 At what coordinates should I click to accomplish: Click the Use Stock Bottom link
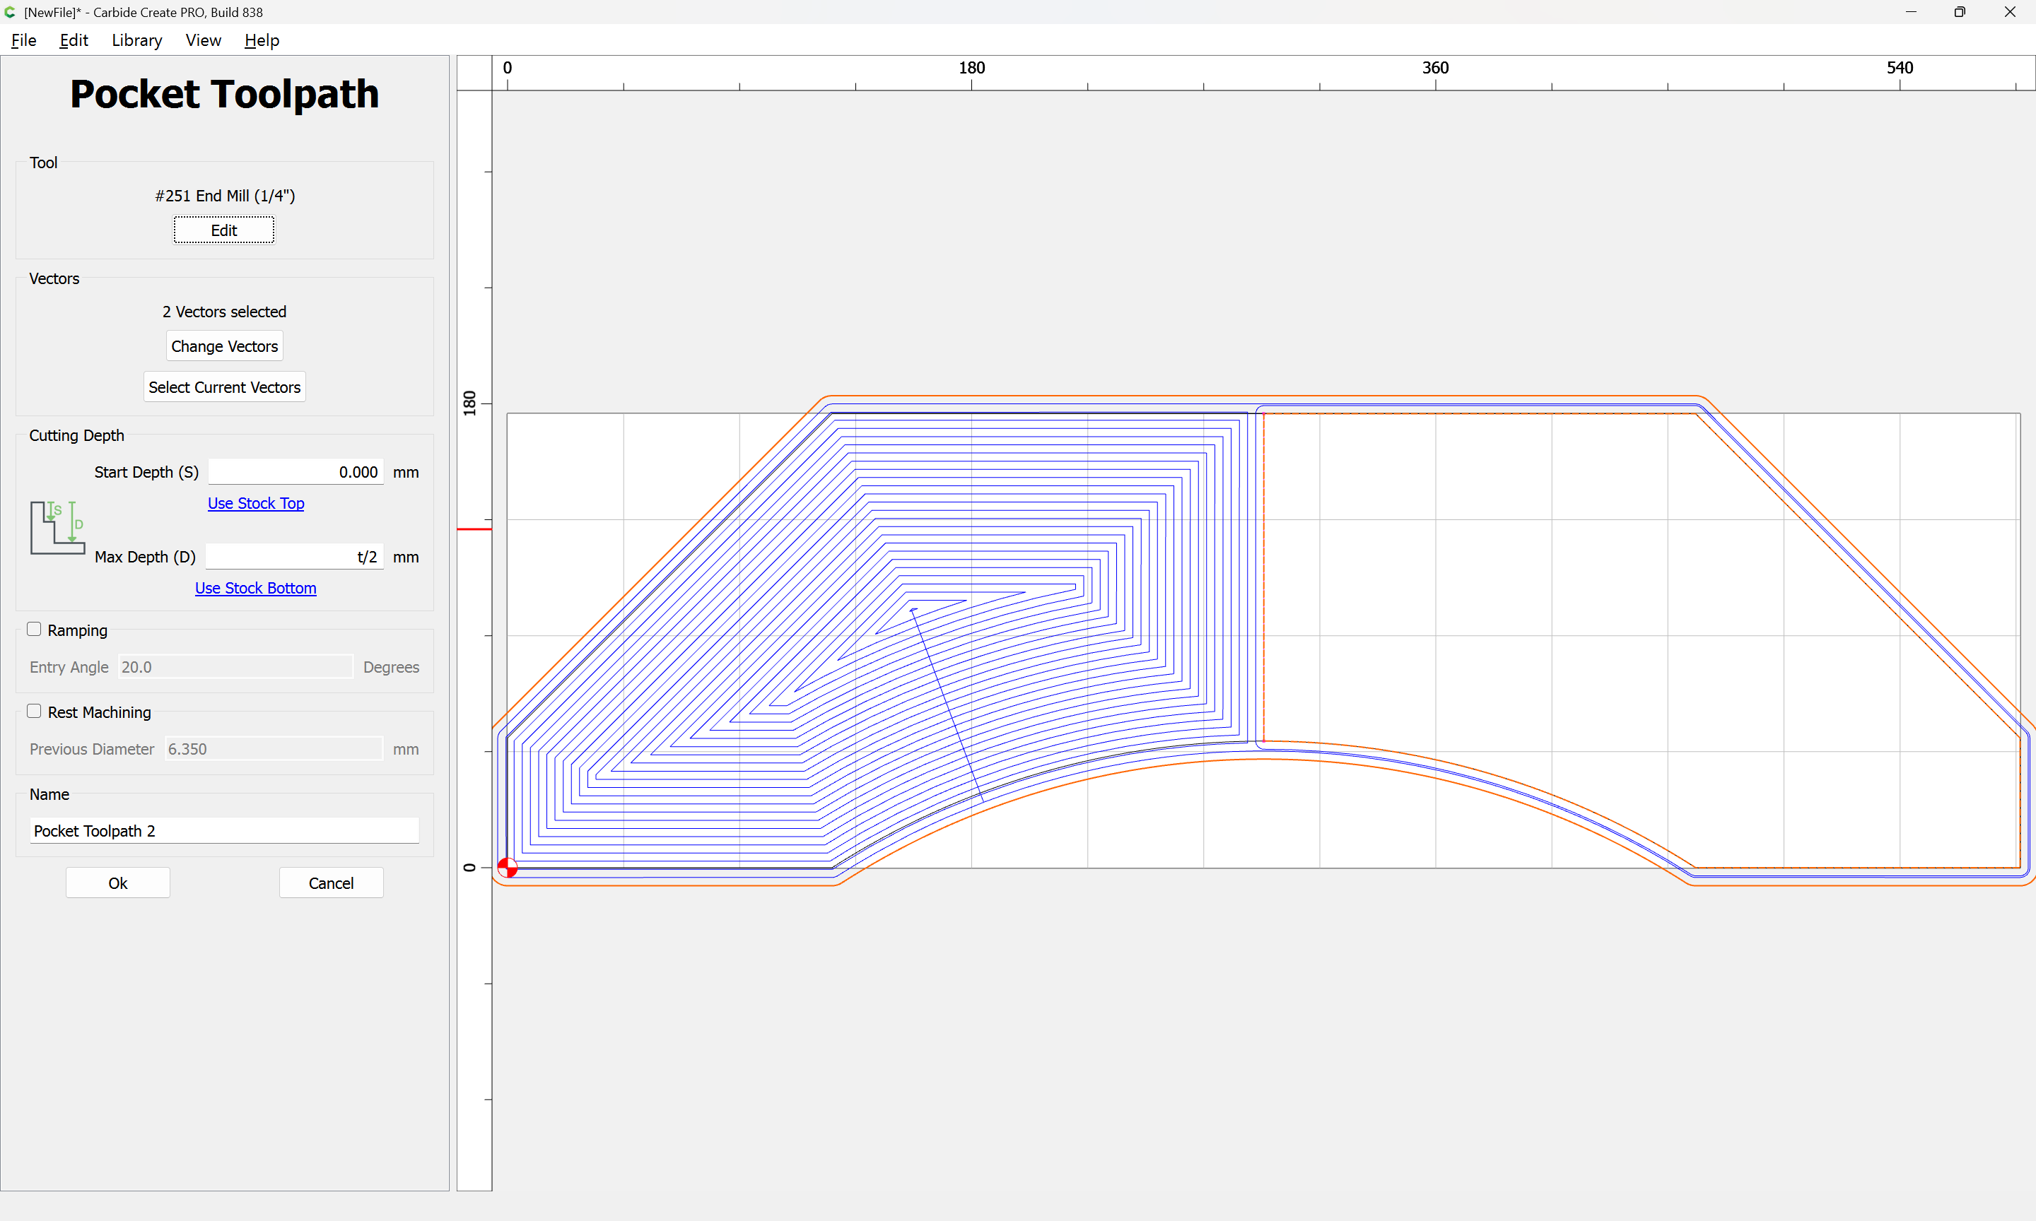coord(255,589)
